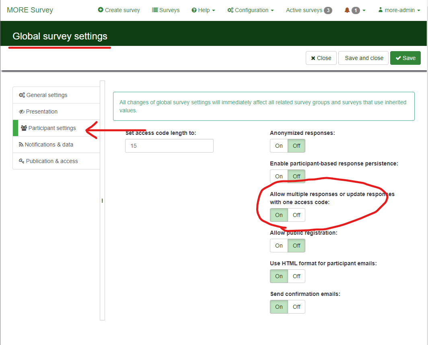Open the Surveys menu item
Viewport: 428px width, 345px height.
point(166,10)
